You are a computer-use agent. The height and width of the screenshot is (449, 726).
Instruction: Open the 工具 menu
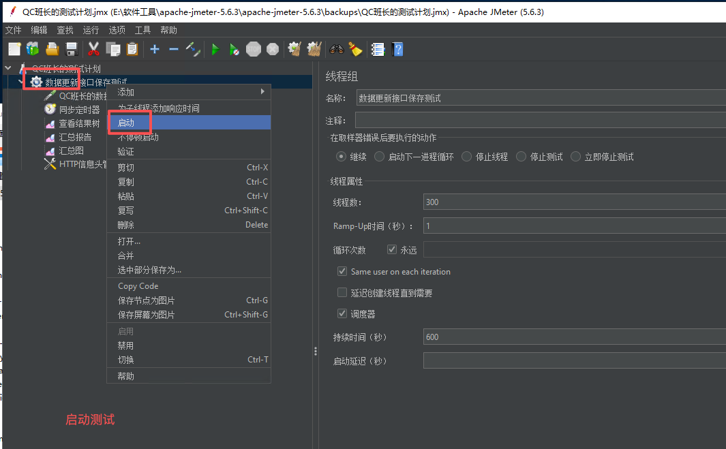143,30
